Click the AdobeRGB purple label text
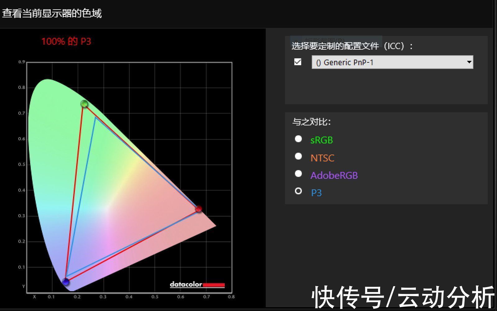The height and width of the screenshot is (311, 497). 334,175
